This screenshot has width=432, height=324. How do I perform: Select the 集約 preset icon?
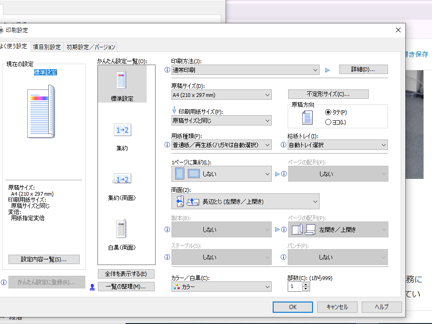point(122,130)
